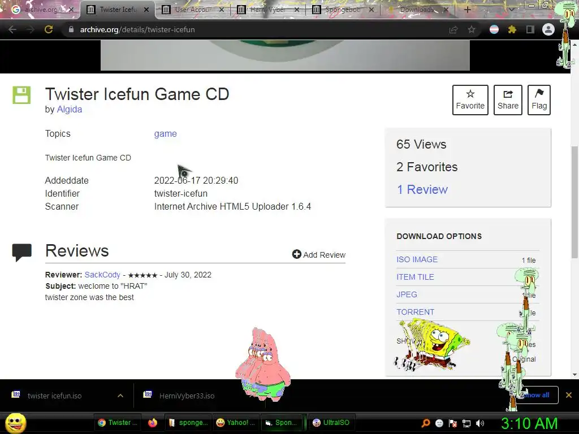Close the downloads bar with X
This screenshot has height=434, width=579.
[569, 395]
